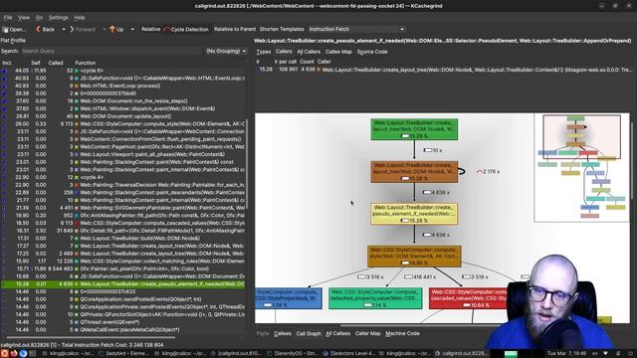The width and height of the screenshot is (637, 358).
Task: Switch to the Parts tab
Action: [263, 334]
